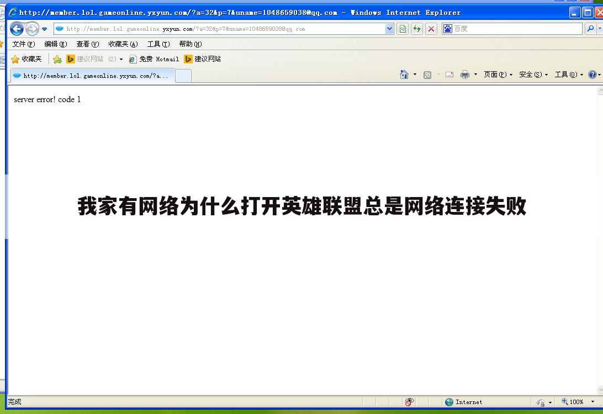
Task: Open the address bar history dropdown
Action: click(389, 29)
